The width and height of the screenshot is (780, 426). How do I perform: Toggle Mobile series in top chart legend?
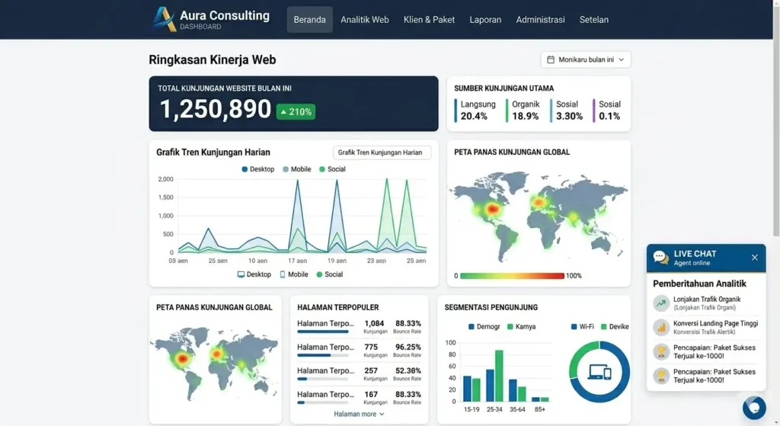[x=296, y=169]
